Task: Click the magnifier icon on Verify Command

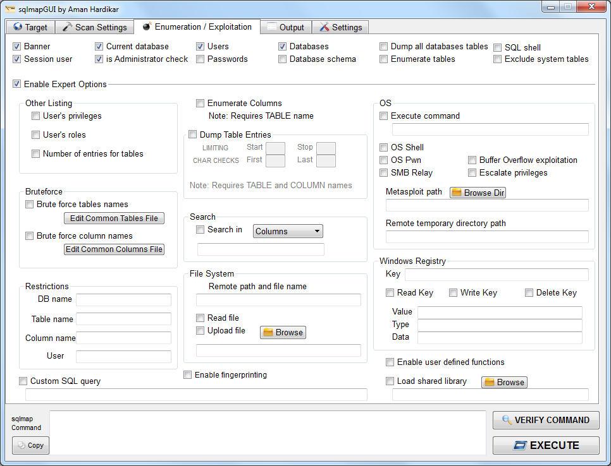Action: tap(507, 420)
